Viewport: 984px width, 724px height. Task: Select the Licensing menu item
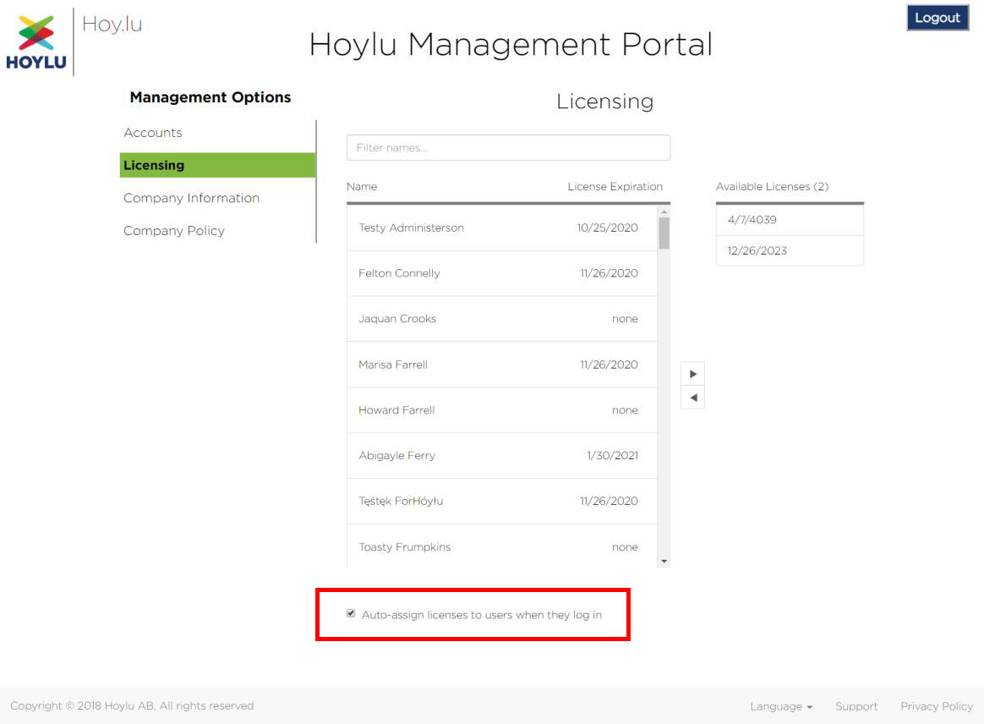(x=217, y=165)
